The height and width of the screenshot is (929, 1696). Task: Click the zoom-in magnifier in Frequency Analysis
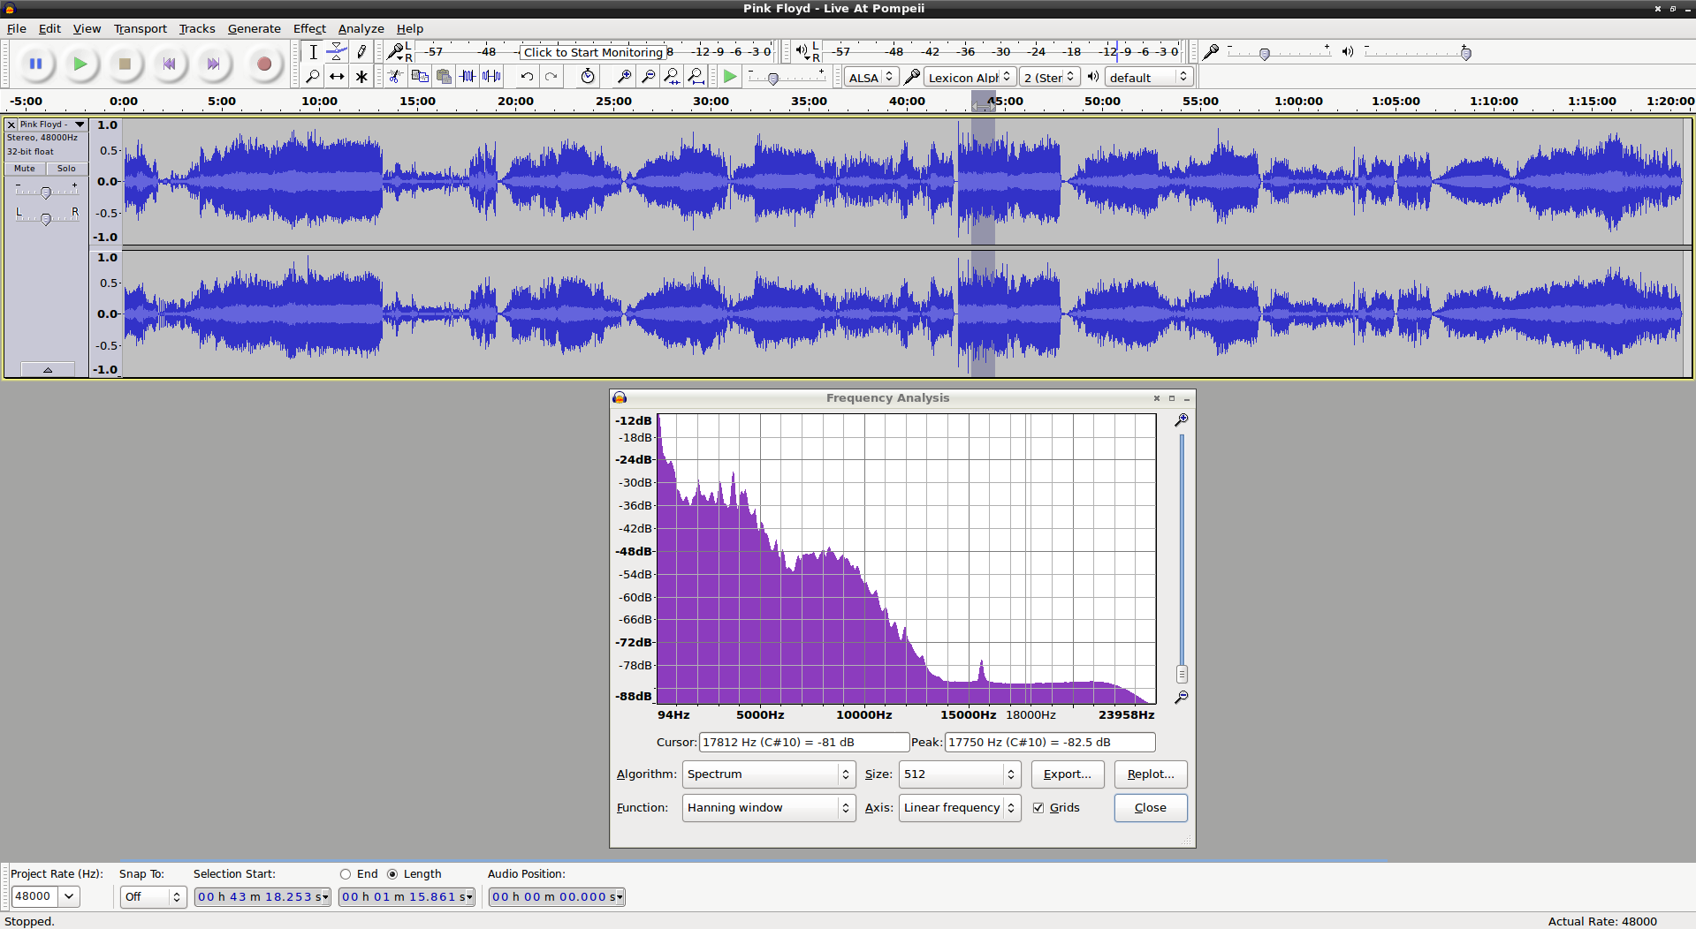[1181, 420]
